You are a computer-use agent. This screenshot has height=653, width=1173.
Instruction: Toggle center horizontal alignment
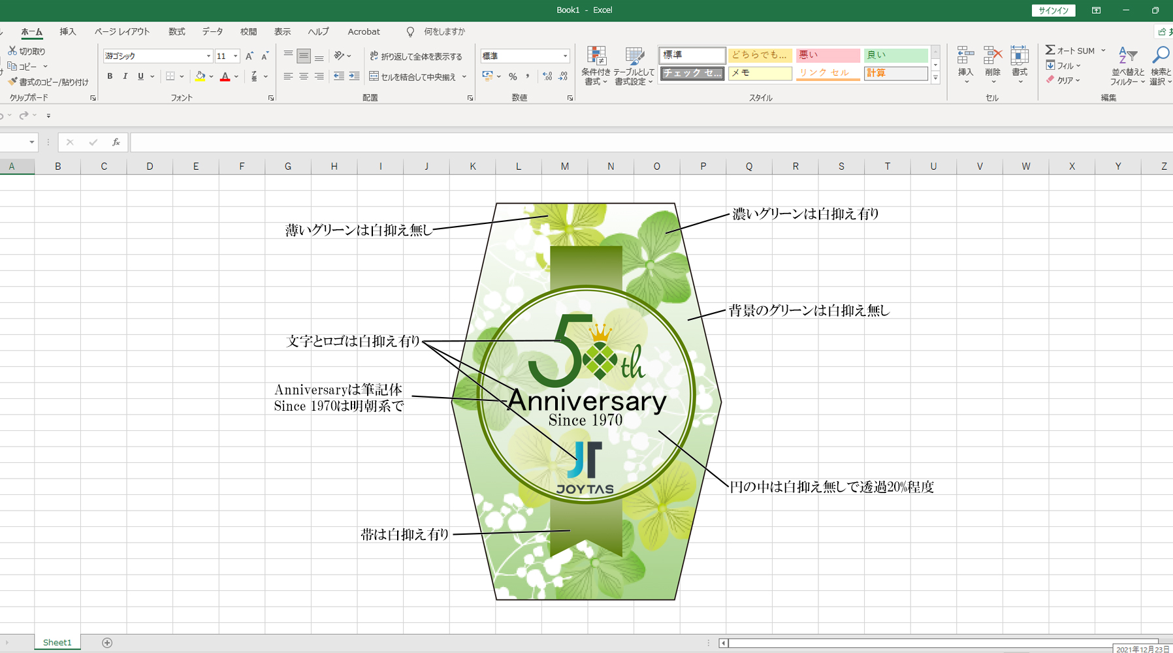point(304,76)
